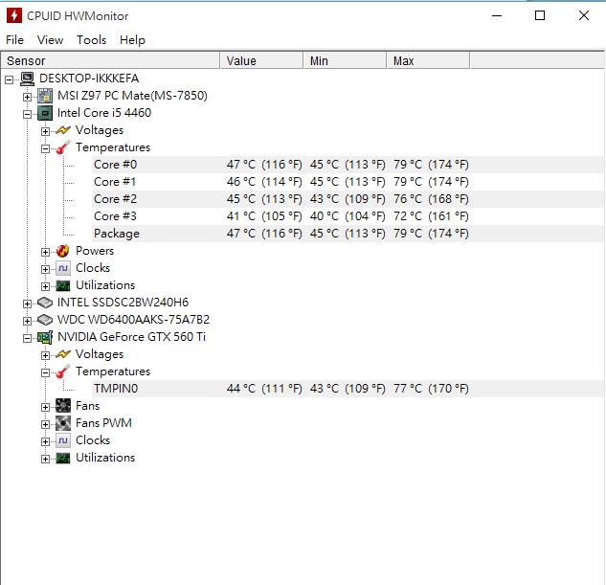
Task: Expand the INTEL SSDSC2BW240H6 node
Action: point(27,304)
